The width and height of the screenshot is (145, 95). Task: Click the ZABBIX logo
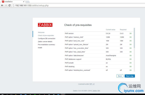pyautogui.click(x=45, y=25)
